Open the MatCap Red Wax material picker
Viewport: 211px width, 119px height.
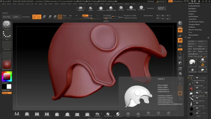pyautogui.click(x=7, y=65)
